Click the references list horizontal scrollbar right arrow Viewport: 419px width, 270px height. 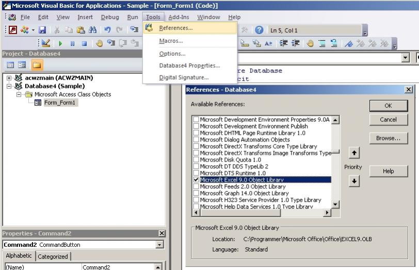[x=327, y=213]
